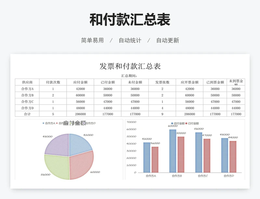This screenshot has width=260, height=199.
Task: Click the red 50000 bar for 合作方B
Action: point(181,155)
